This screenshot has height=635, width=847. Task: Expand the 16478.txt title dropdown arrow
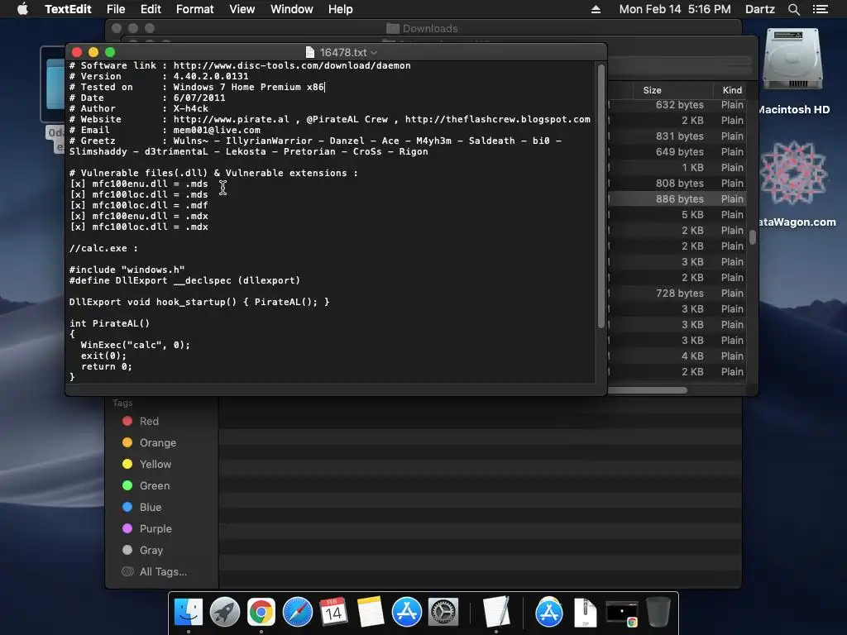(x=374, y=53)
